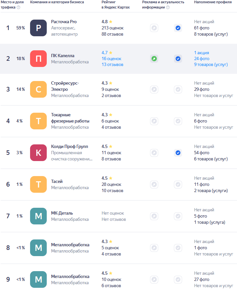Click the blue verified badge for Колди Проф Групп

(x=178, y=153)
